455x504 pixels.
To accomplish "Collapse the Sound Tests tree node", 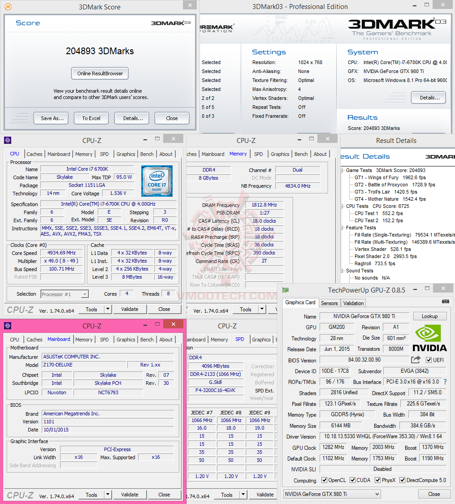I will [342, 271].
